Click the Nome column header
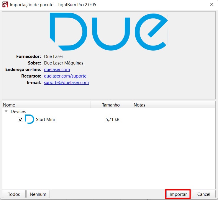The width and height of the screenshot is (218, 200). pos(47,105)
